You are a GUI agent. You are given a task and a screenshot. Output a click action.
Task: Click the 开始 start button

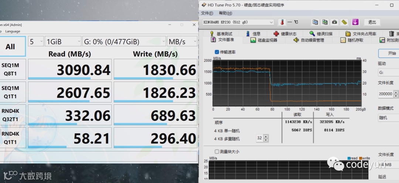point(389,53)
